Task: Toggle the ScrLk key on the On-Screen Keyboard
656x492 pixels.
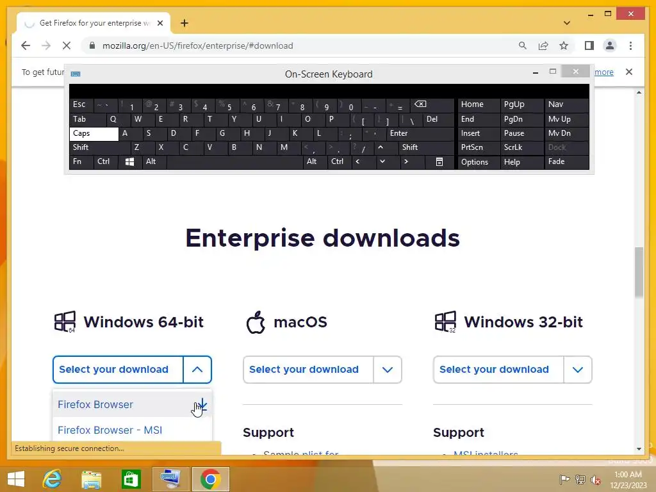Action: click(521, 147)
